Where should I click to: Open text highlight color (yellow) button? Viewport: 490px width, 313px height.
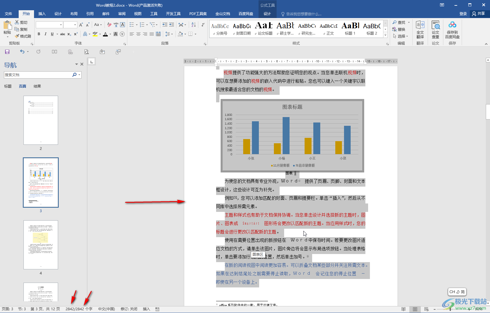[95, 34]
